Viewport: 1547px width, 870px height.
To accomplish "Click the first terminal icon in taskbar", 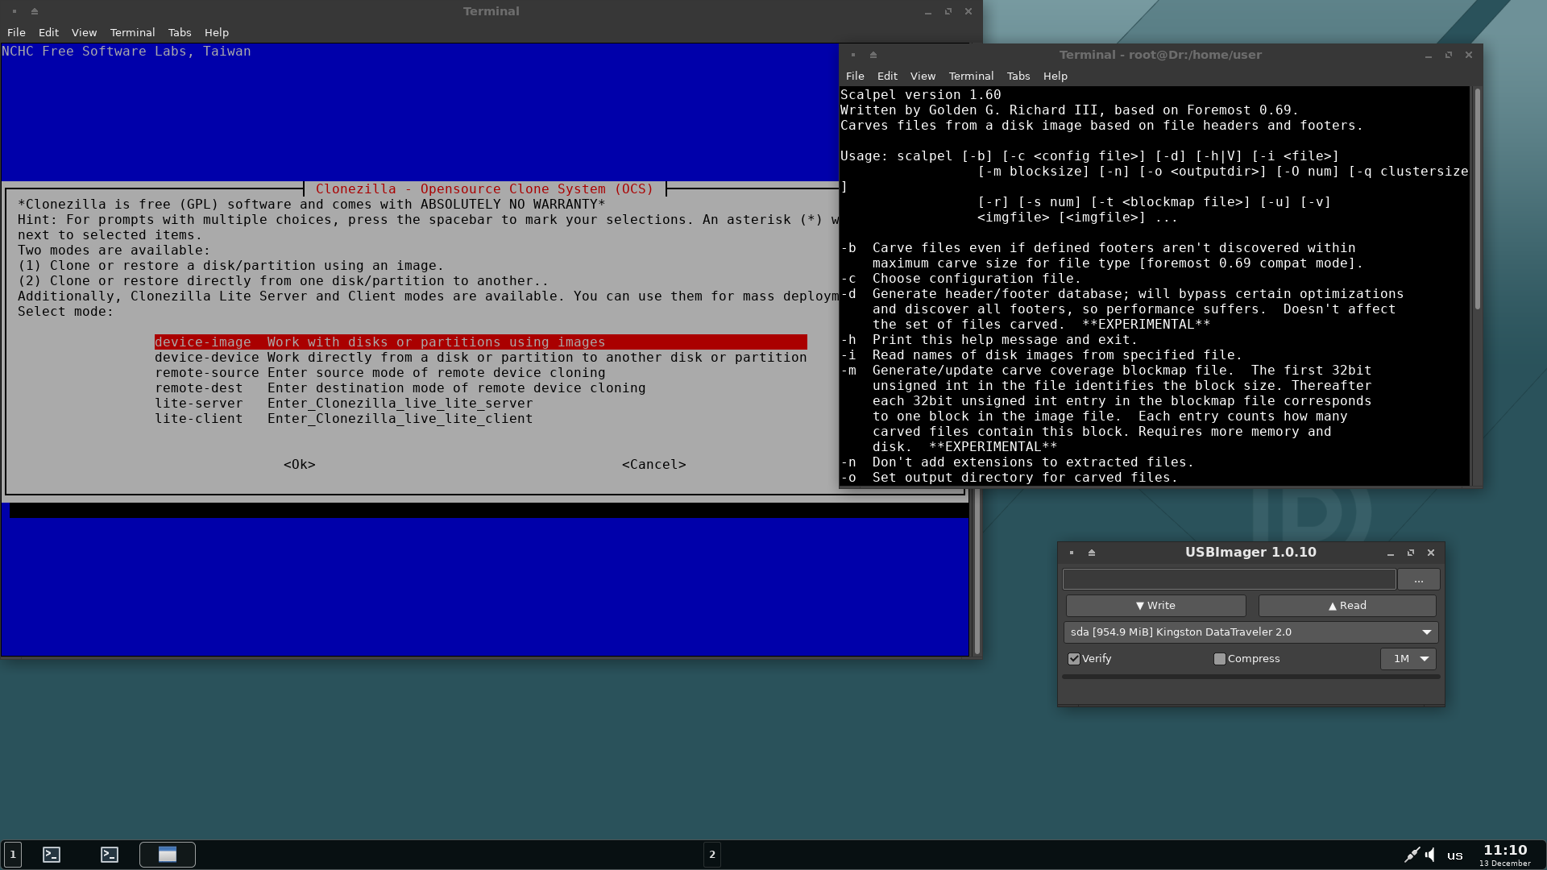I will click(52, 855).
